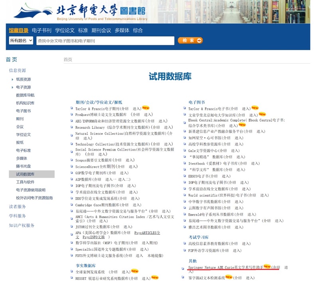Image resolution: width=319 pixels, height=281 pixels.
Task: Click the 首页 breadcrumb link
Action: click(68, 59)
